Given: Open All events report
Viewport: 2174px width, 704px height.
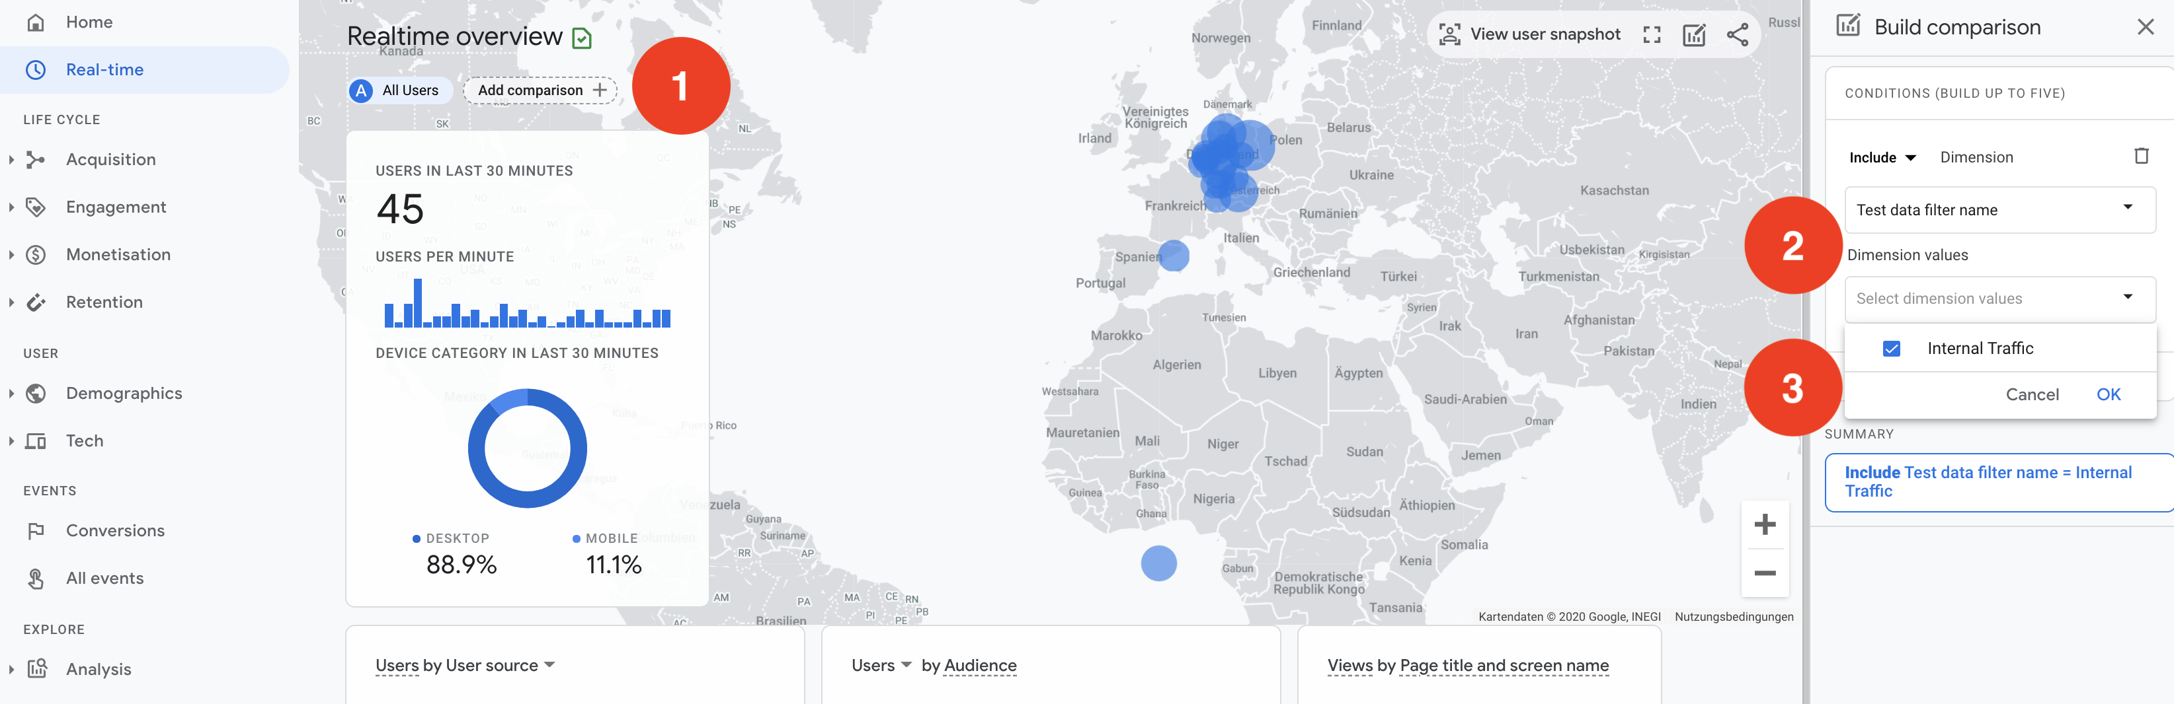Looking at the screenshot, I should tap(104, 579).
